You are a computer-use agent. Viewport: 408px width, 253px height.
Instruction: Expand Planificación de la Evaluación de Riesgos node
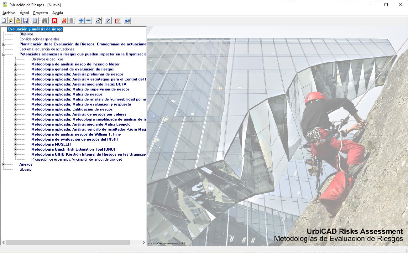click(x=3, y=44)
